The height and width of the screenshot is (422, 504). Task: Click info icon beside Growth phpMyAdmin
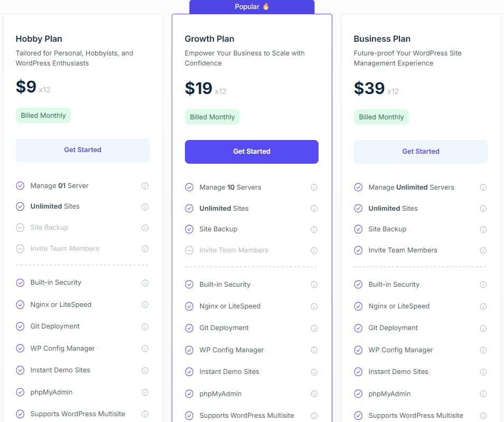point(314,394)
